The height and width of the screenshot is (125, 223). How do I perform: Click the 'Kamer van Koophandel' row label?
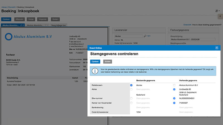pyautogui.click(x=101, y=103)
